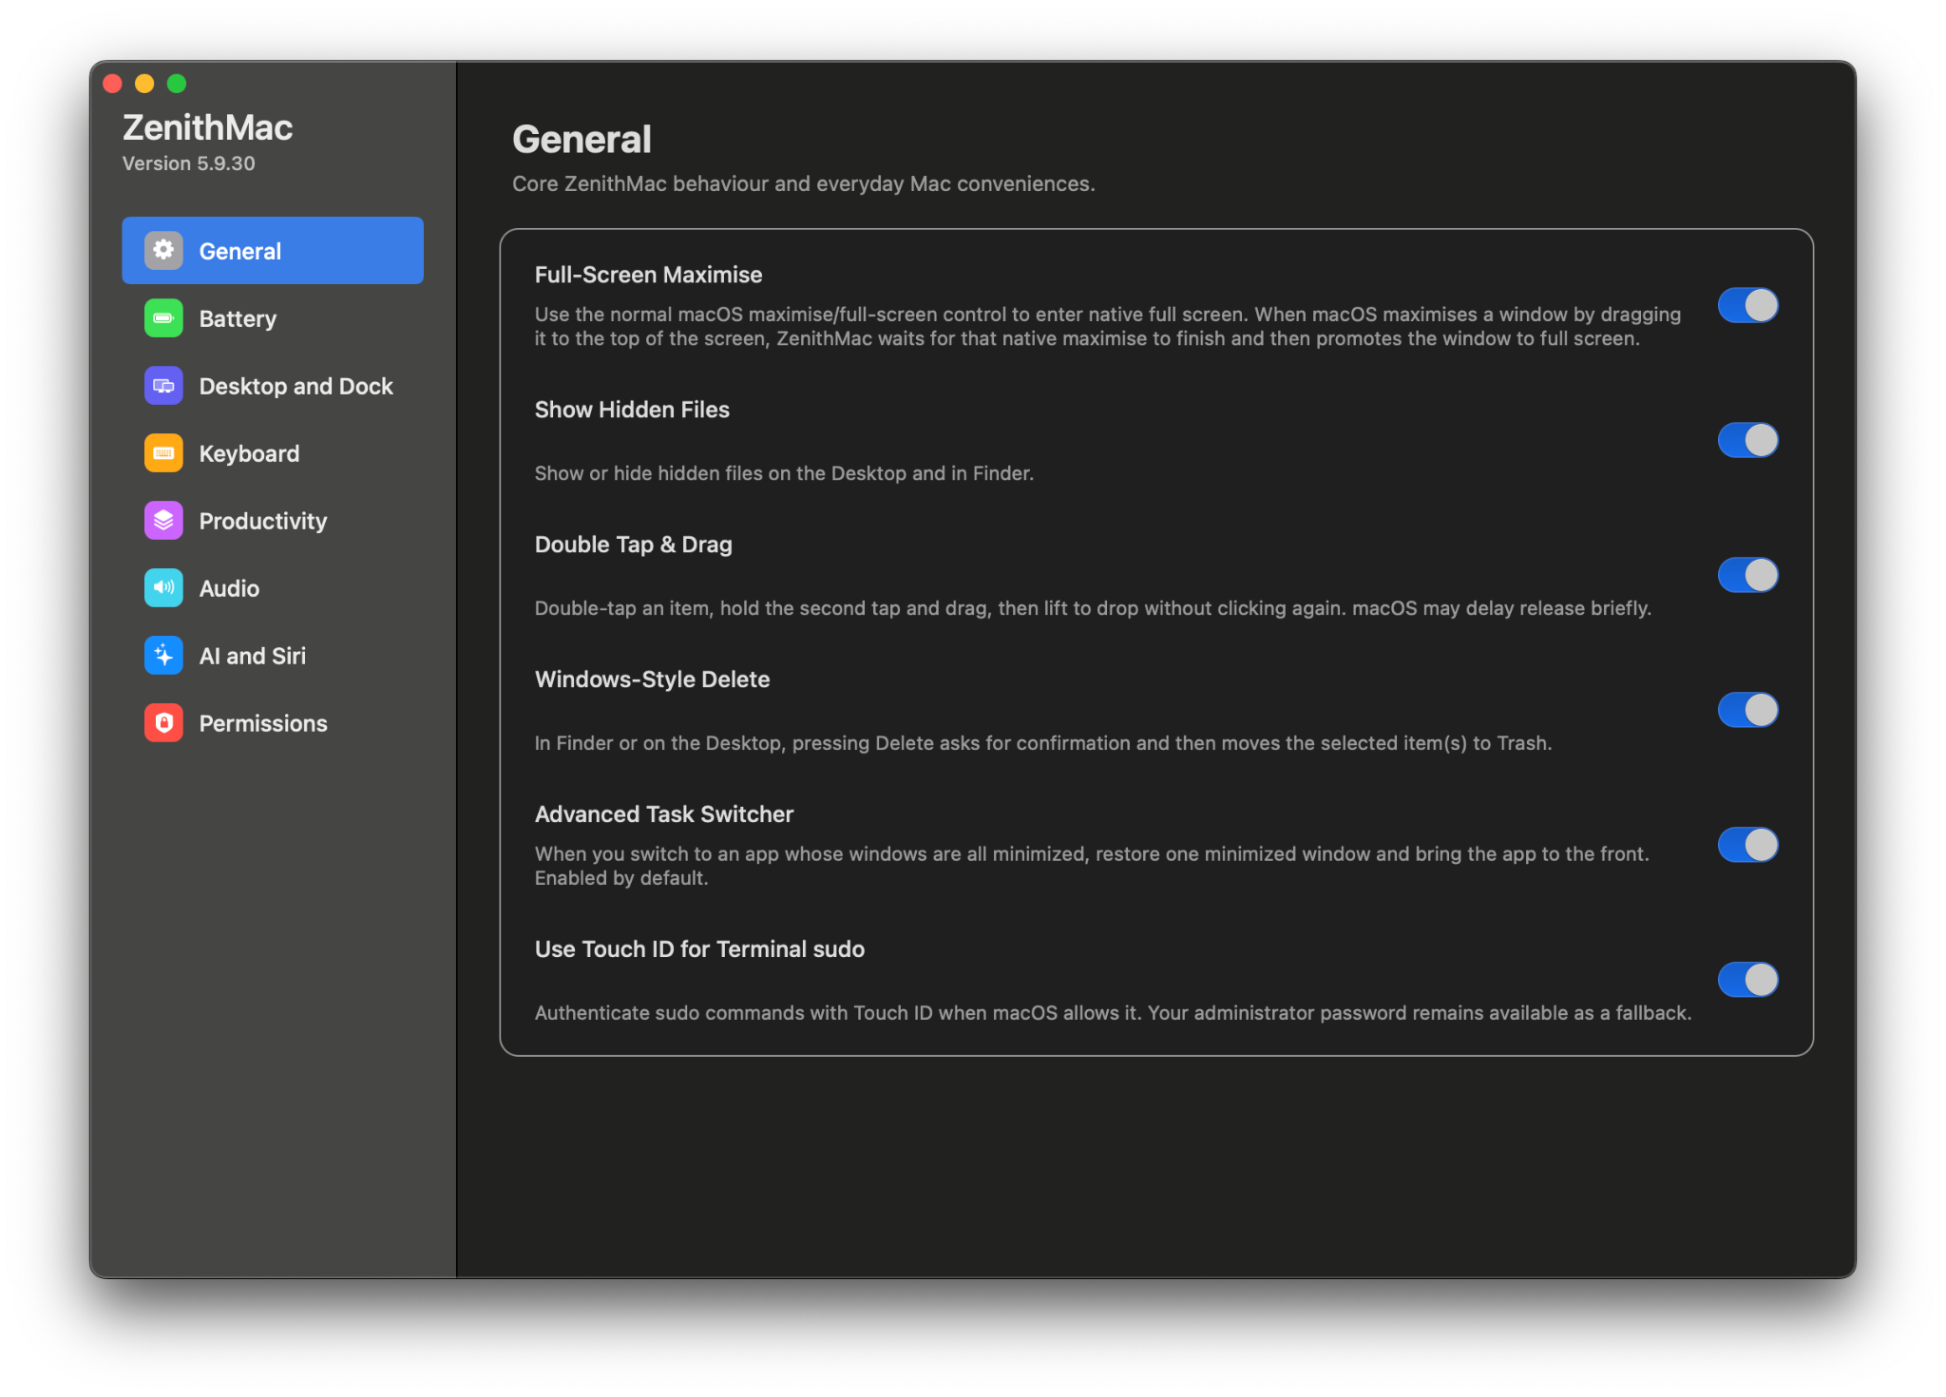Click the orange Keyboard icon
Screen dimensions: 1946x1397
point(163,453)
